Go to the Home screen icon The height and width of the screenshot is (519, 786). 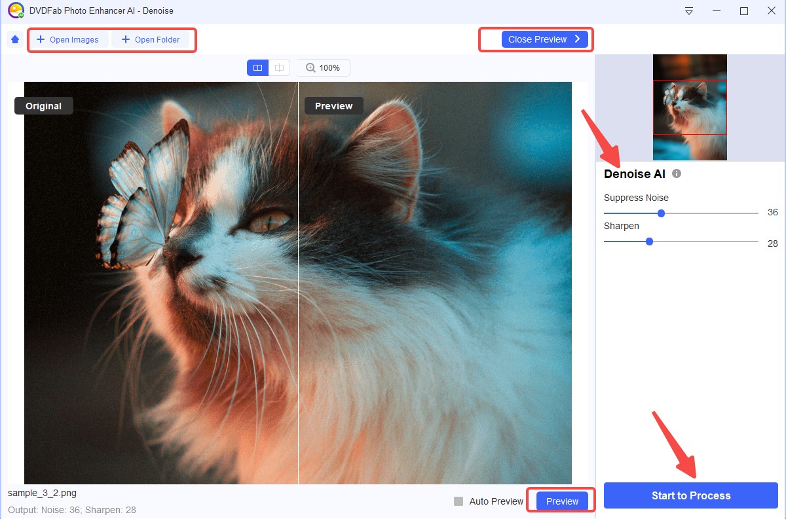pyautogui.click(x=14, y=40)
